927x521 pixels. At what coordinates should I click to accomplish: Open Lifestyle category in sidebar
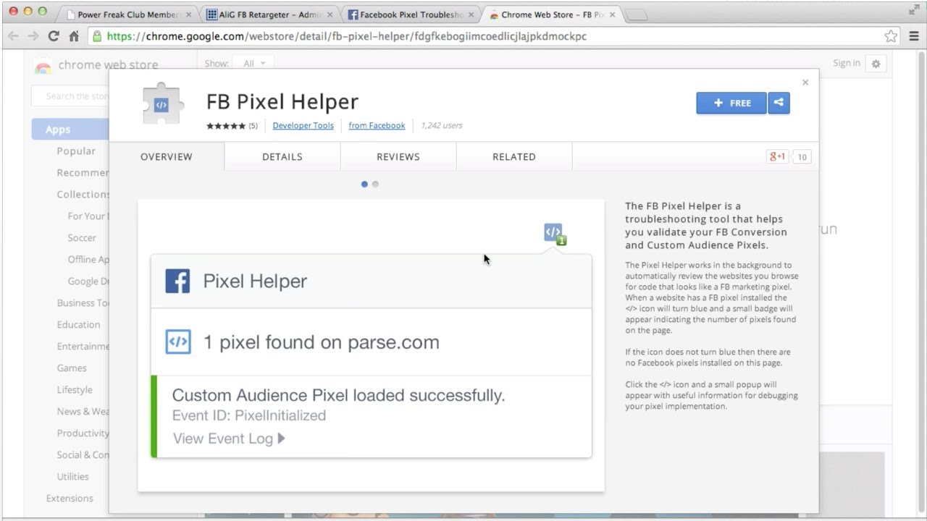point(75,390)
